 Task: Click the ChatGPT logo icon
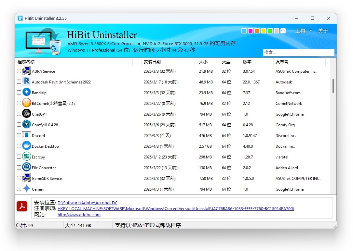point(27,113)
